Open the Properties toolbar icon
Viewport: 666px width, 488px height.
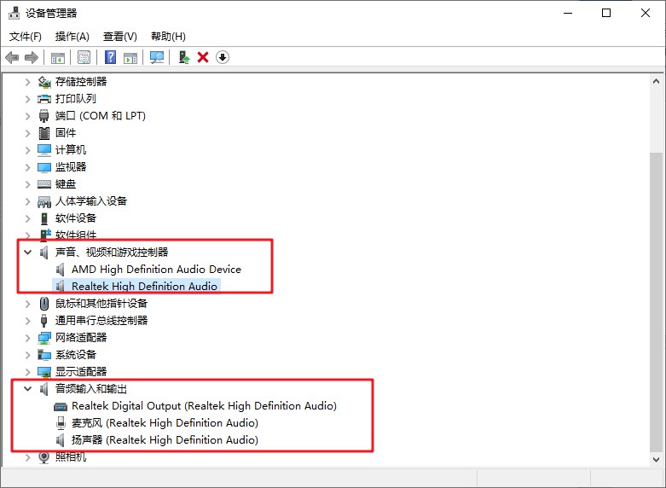[x=84, y=57]
